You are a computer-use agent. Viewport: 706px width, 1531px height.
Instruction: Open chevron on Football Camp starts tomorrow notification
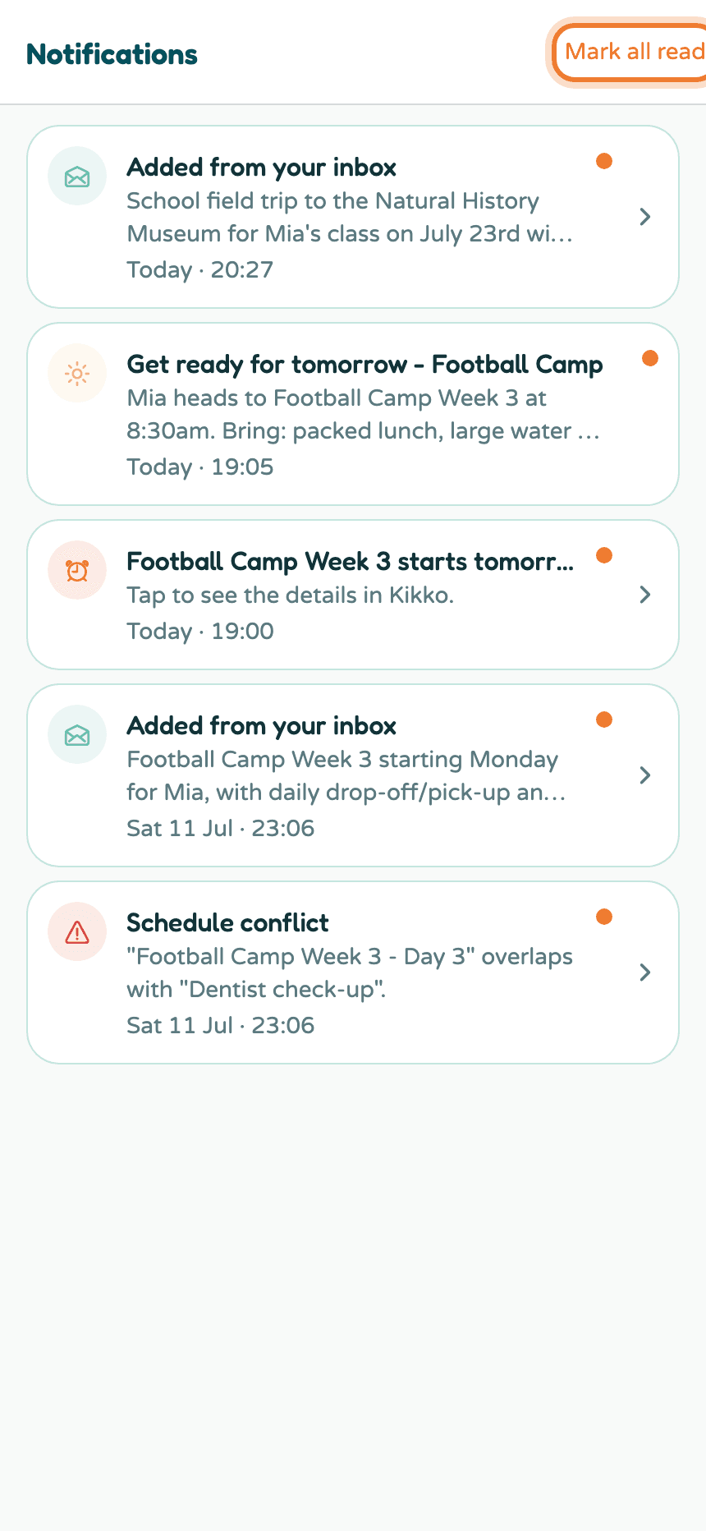pyautogui.click(x=645, y=595)
